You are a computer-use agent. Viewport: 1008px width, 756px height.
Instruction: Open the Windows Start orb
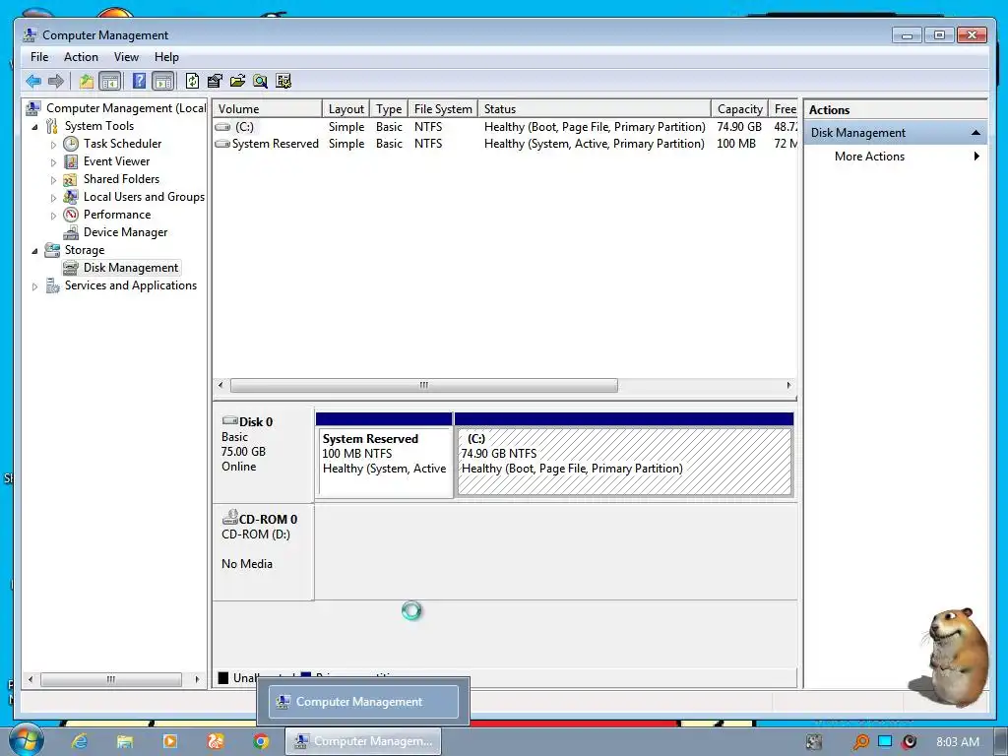tap(26, 739)
